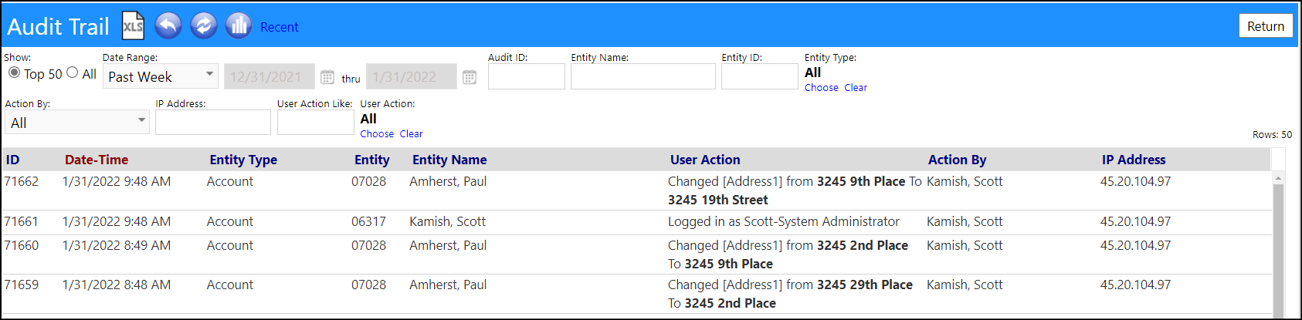1302x320 pixels.
Task: Click the Entity Name input field
Action: coord(643,76)
